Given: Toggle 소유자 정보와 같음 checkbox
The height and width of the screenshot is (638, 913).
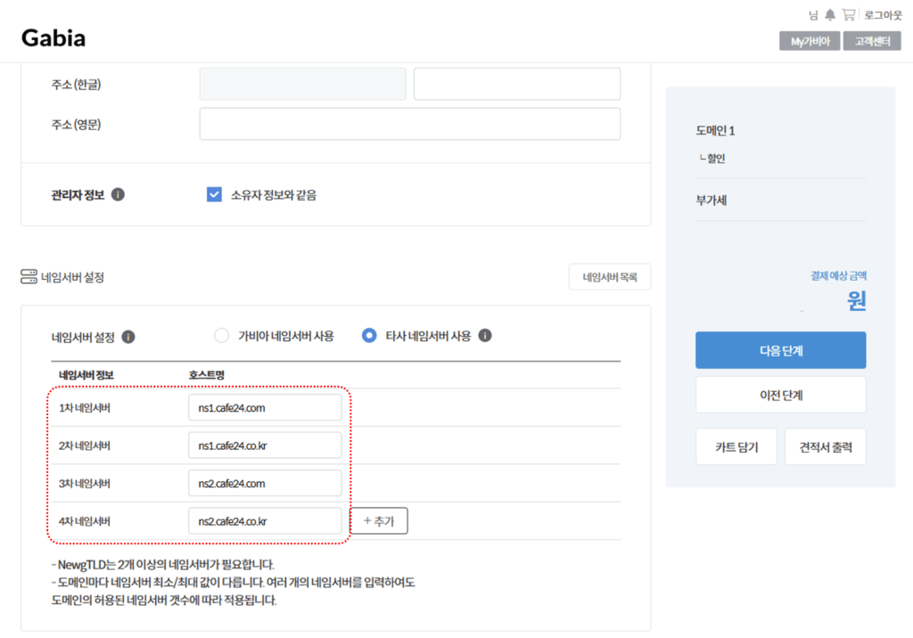Looking at the screenshot, I should click(214, 194).
